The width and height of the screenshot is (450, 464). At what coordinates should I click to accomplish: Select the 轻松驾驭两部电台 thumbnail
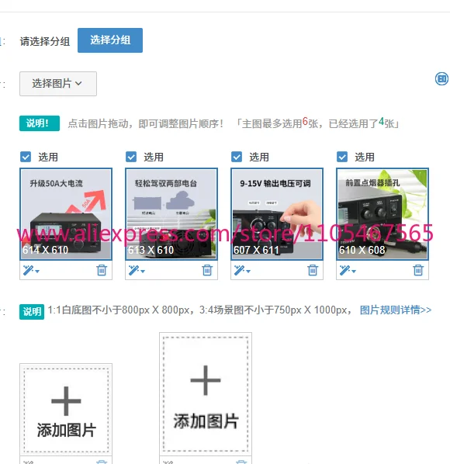click(171, 214)
